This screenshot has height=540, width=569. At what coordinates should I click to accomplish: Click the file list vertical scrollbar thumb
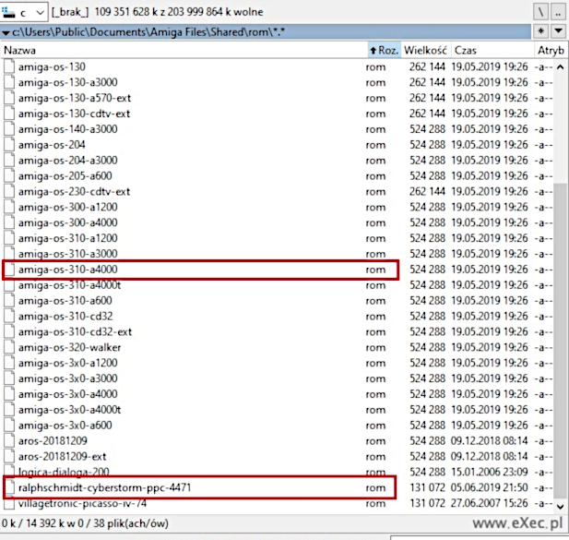point(561,341)
